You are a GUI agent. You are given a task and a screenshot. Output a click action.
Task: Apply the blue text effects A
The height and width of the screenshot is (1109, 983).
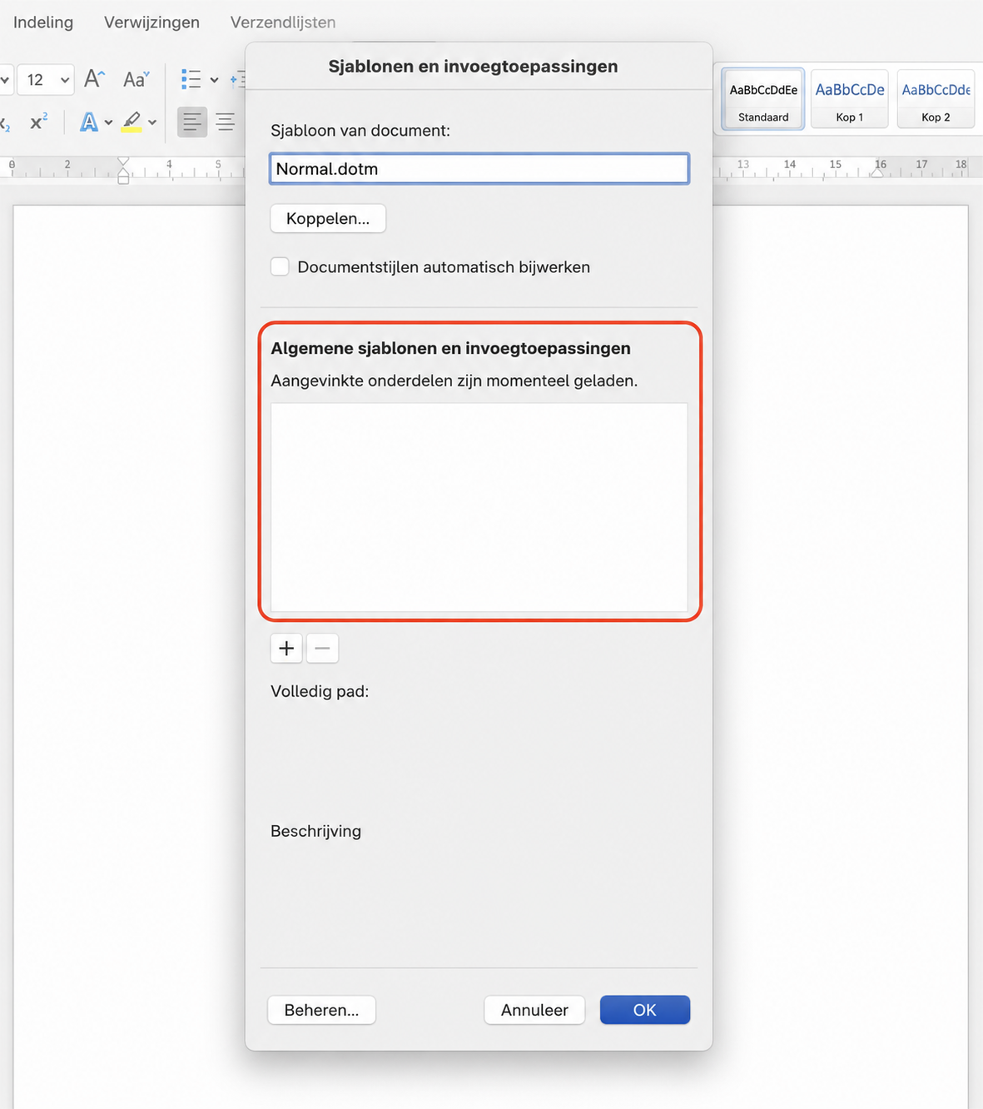click(x=89, y=122)
